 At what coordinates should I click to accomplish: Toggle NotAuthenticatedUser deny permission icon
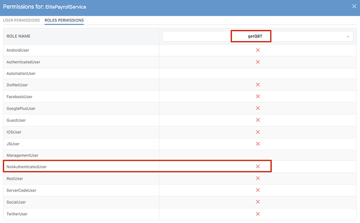click(x=258, y=167)
